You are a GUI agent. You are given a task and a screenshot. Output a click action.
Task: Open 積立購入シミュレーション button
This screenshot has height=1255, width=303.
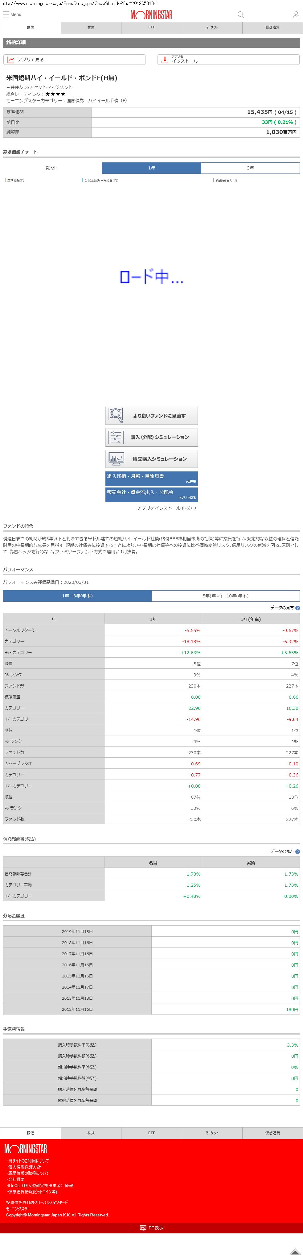(x=151, y=458)
